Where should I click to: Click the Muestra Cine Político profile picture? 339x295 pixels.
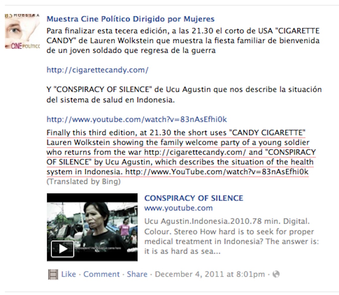(x=23, y=31)
